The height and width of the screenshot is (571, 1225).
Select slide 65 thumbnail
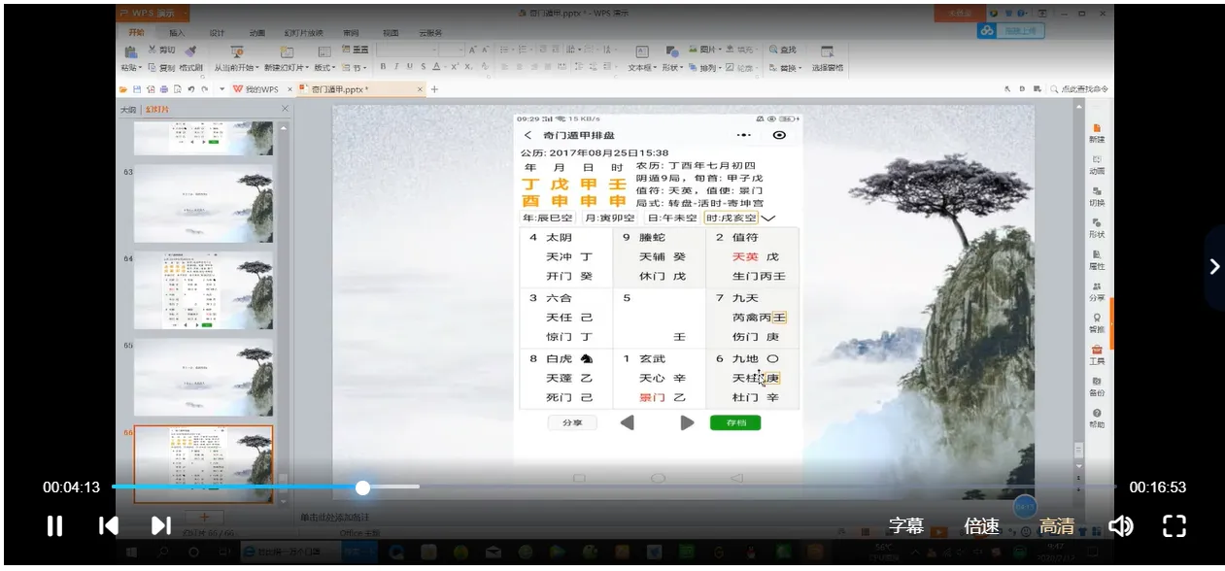(x=203, y=379)
